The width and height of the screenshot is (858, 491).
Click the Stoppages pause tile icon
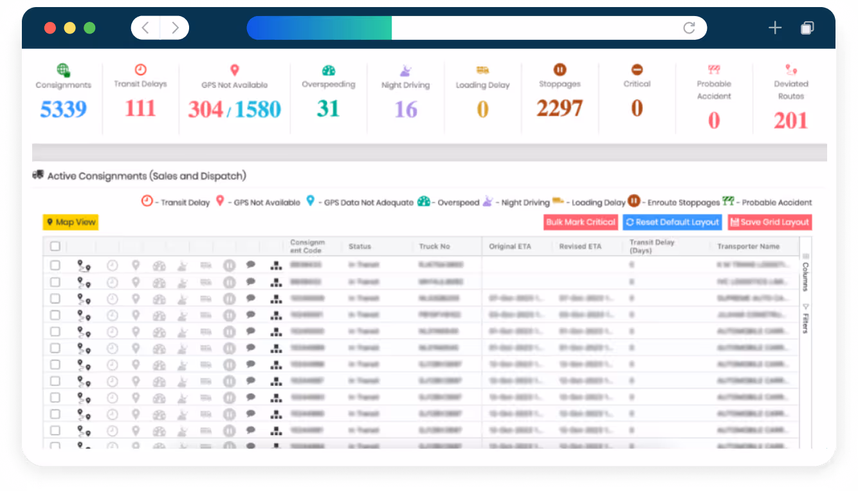(560, 69)
